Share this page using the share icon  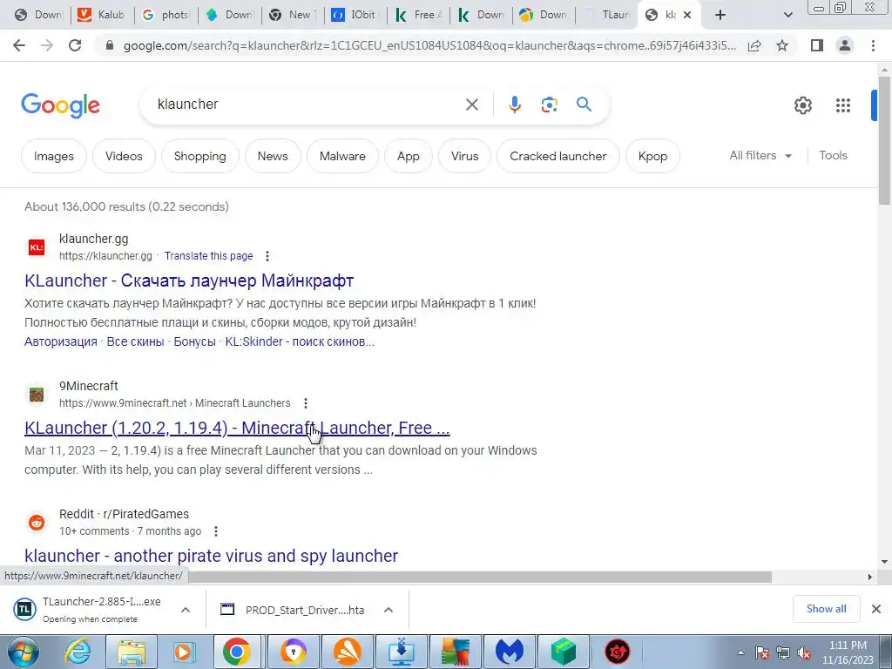pyautogui.click(x=755, y=45)
